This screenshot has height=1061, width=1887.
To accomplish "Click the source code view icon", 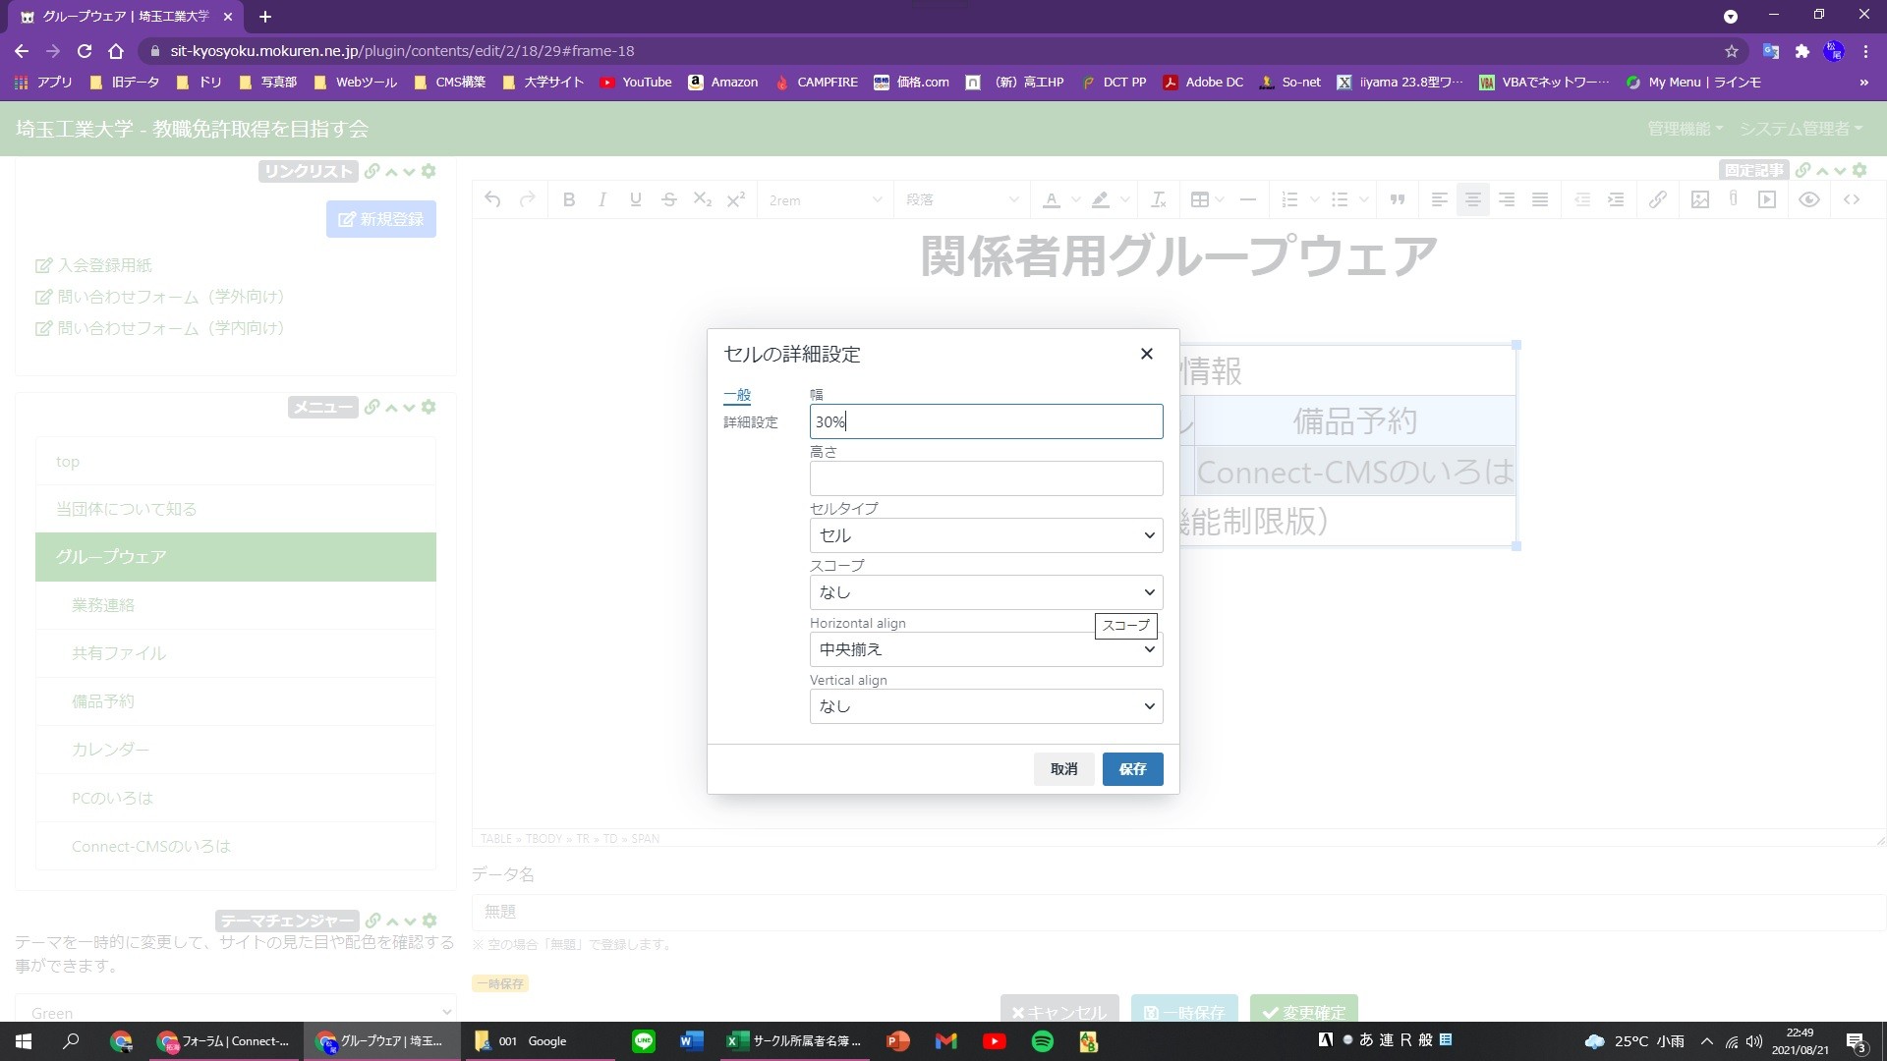I will 1854,198.
